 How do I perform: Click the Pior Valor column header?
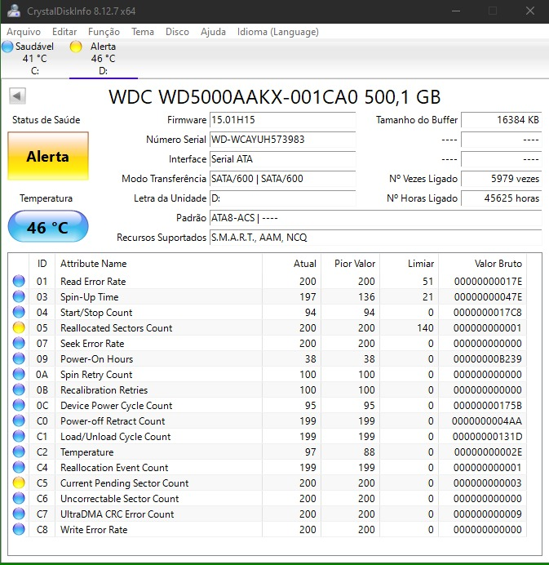coord(350,264)
